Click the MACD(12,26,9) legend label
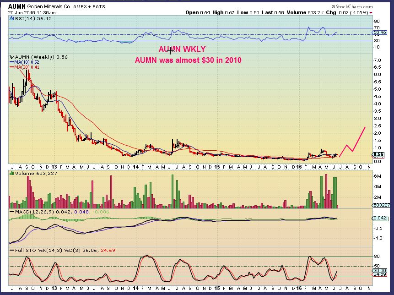Screen dimensions: 394x295 [x=34, y=212]
